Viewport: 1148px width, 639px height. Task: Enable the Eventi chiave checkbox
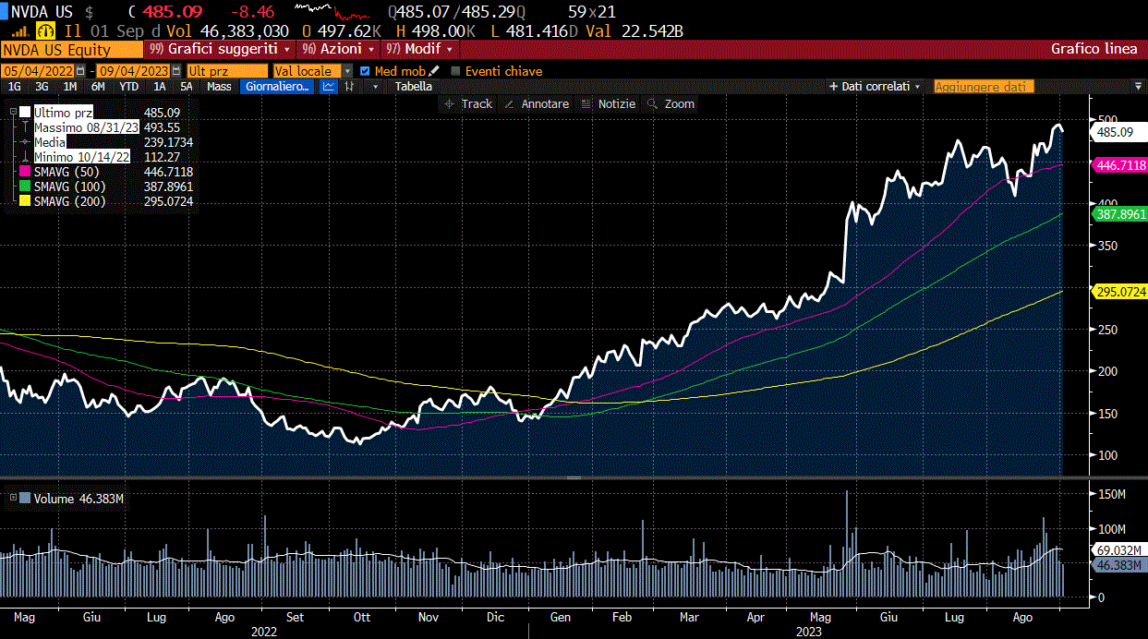coord(455,71)
